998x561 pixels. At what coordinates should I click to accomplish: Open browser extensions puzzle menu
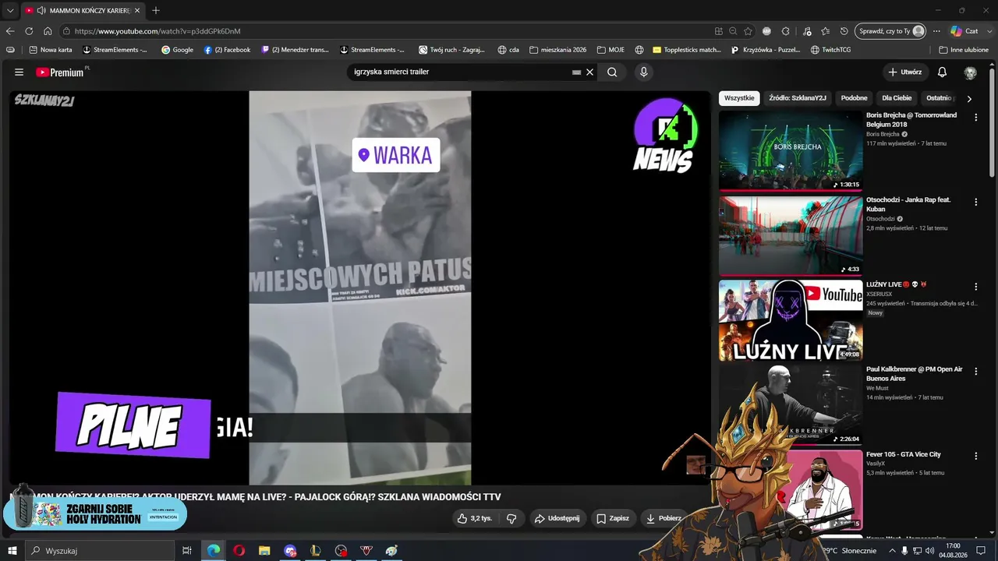[x=786, y=31]
